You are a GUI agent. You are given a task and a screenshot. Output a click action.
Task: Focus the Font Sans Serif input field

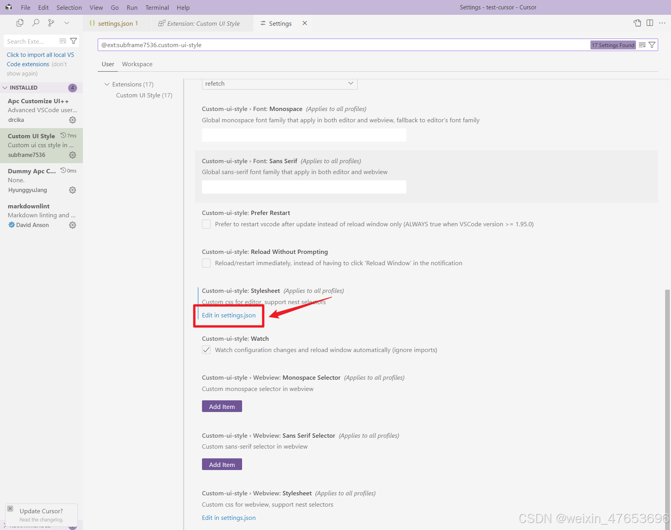point(304,187)
